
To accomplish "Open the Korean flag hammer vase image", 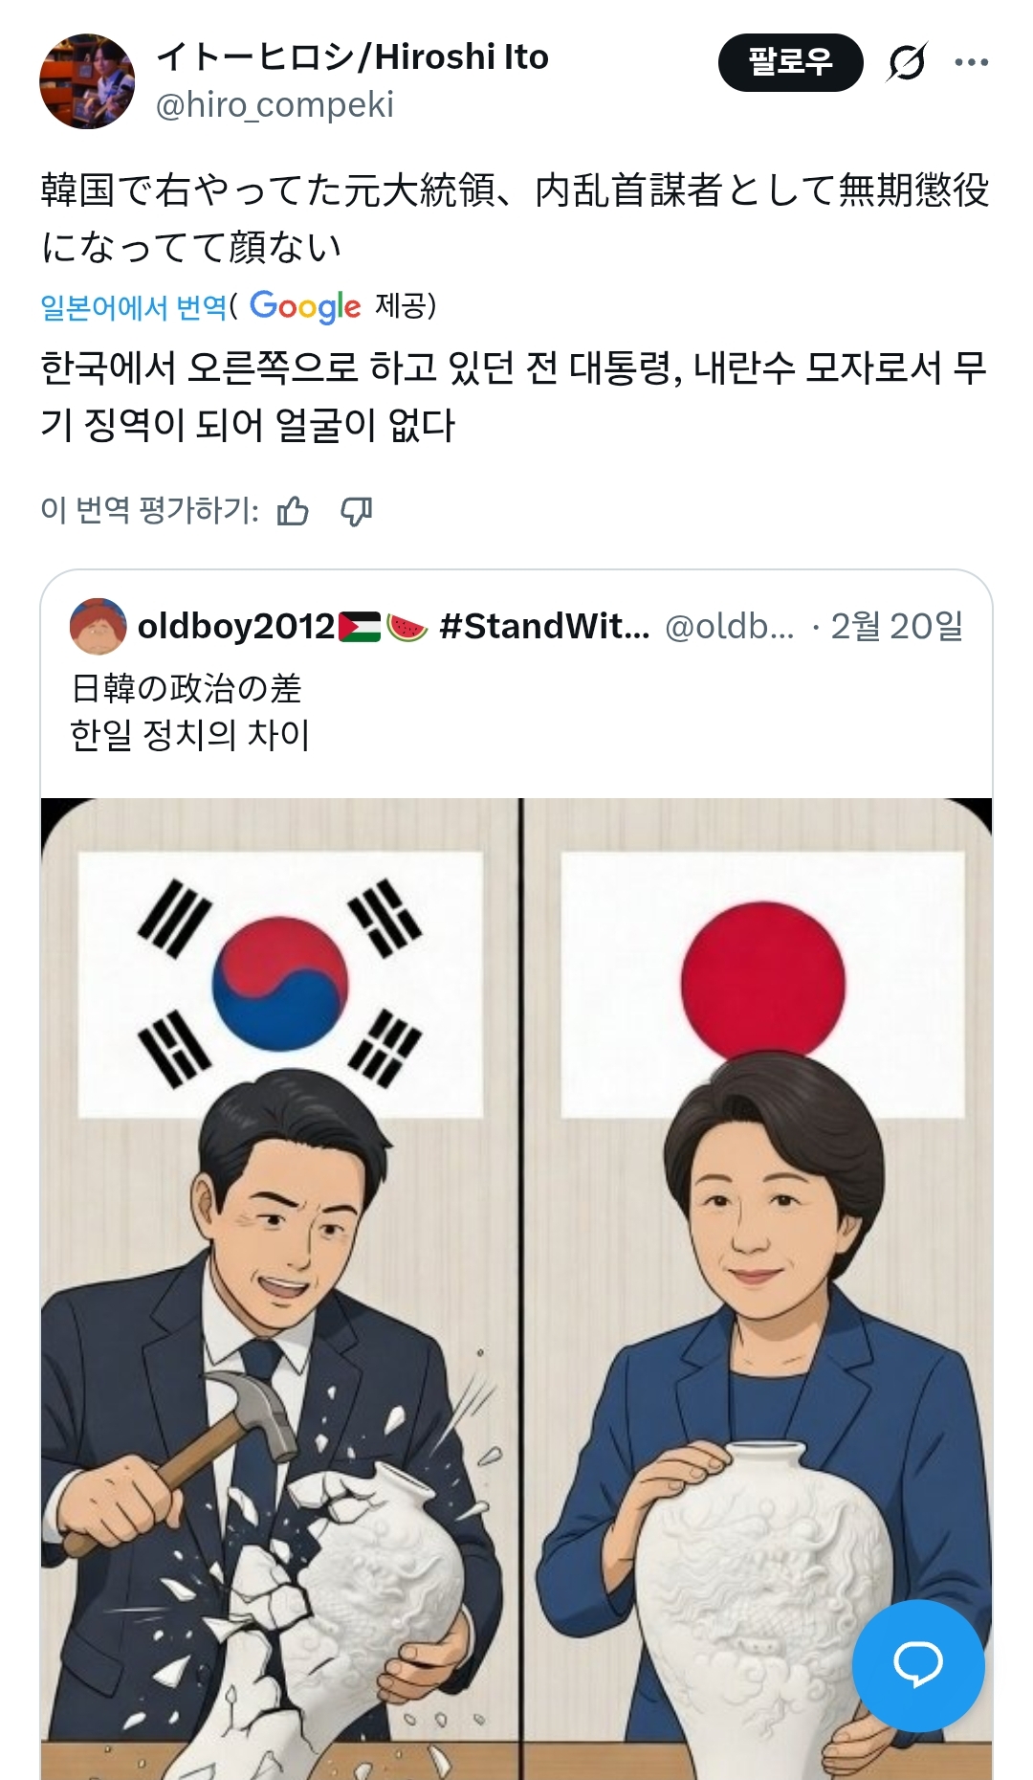I will pyautogui.click(x=279, y=1288).
